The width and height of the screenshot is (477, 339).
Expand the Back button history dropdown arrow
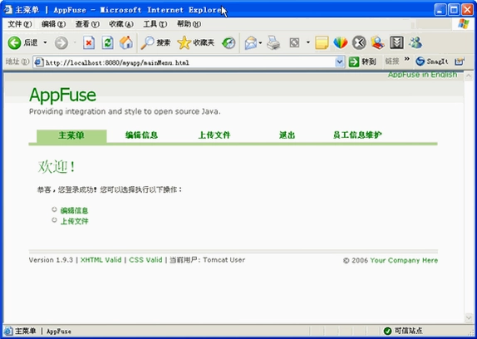point(45,42)
